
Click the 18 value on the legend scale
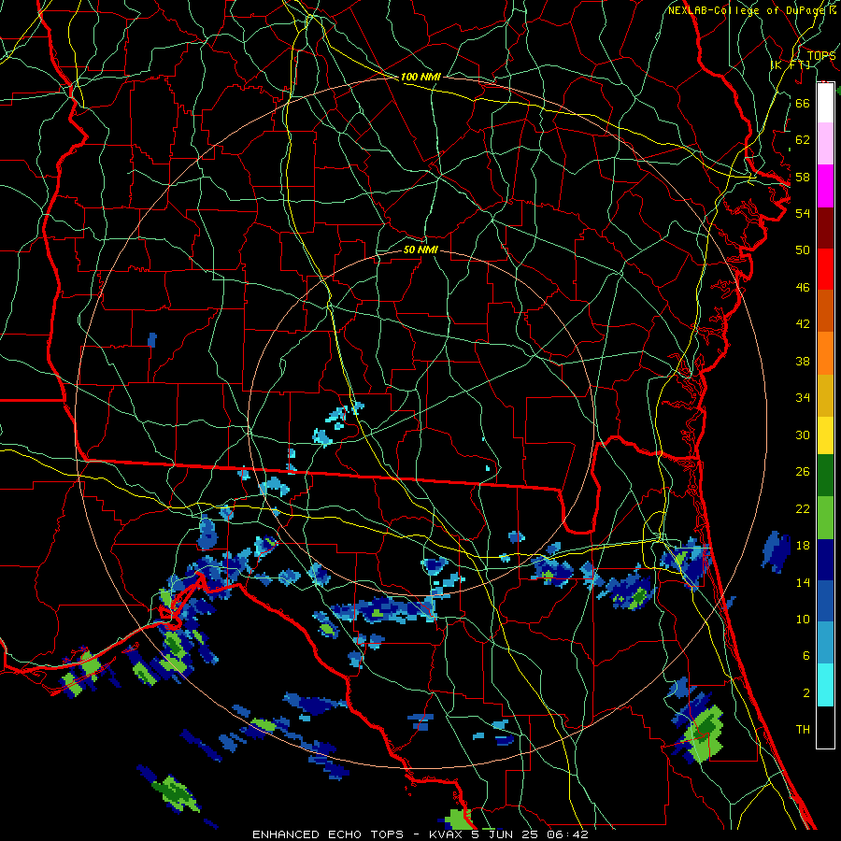pos(803,546)
